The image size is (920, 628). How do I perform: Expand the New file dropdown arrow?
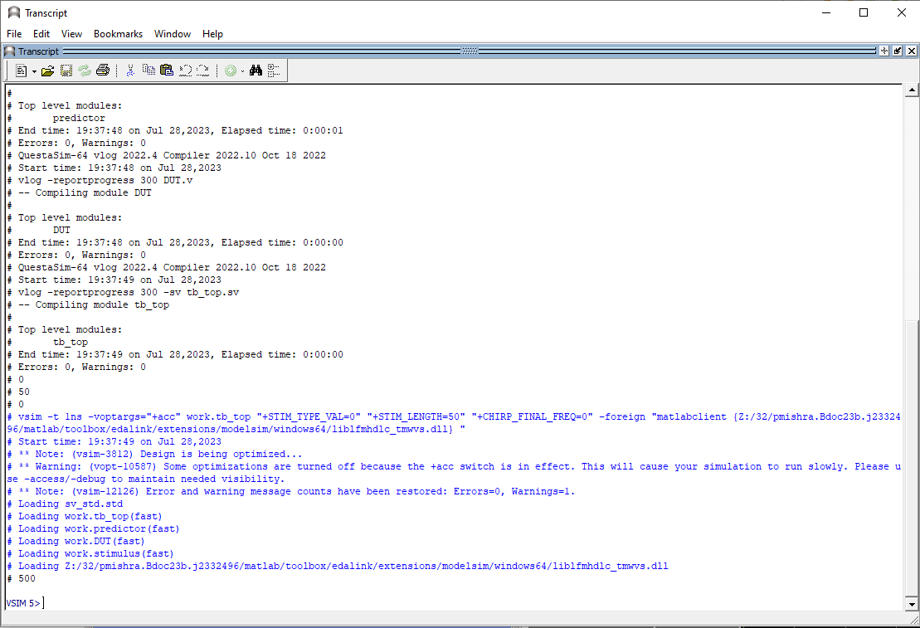[x=34, y=71]
